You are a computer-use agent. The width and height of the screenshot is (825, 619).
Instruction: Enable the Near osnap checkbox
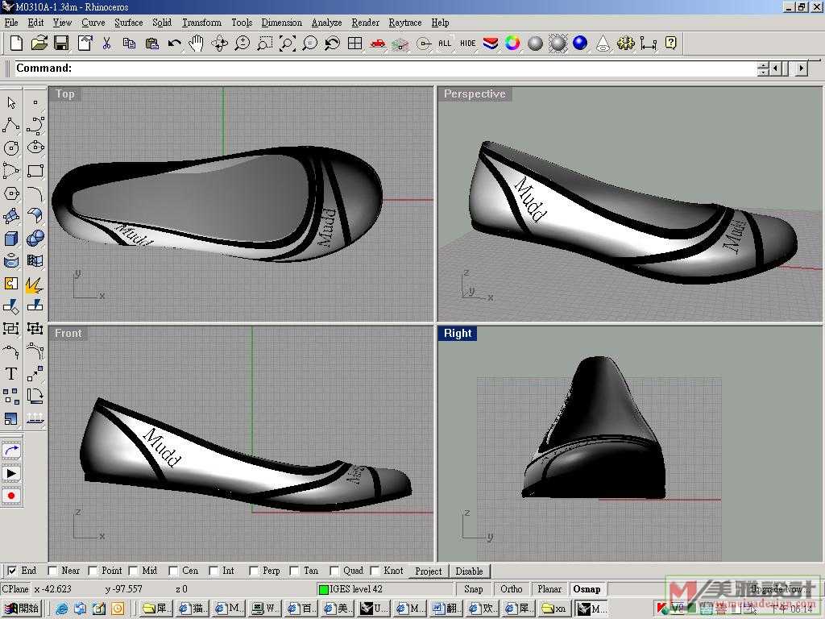(x=52, y=571)
